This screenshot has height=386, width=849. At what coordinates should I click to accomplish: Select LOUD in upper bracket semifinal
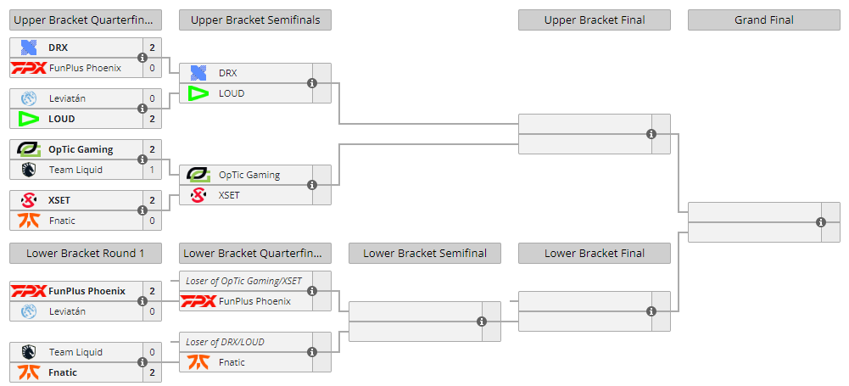tap(232, 93)
